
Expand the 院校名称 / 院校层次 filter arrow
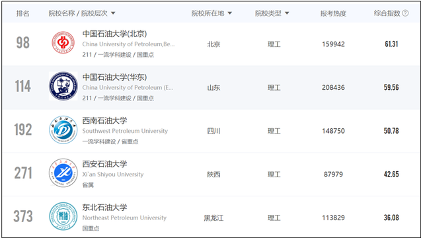[x=113, y=13]
